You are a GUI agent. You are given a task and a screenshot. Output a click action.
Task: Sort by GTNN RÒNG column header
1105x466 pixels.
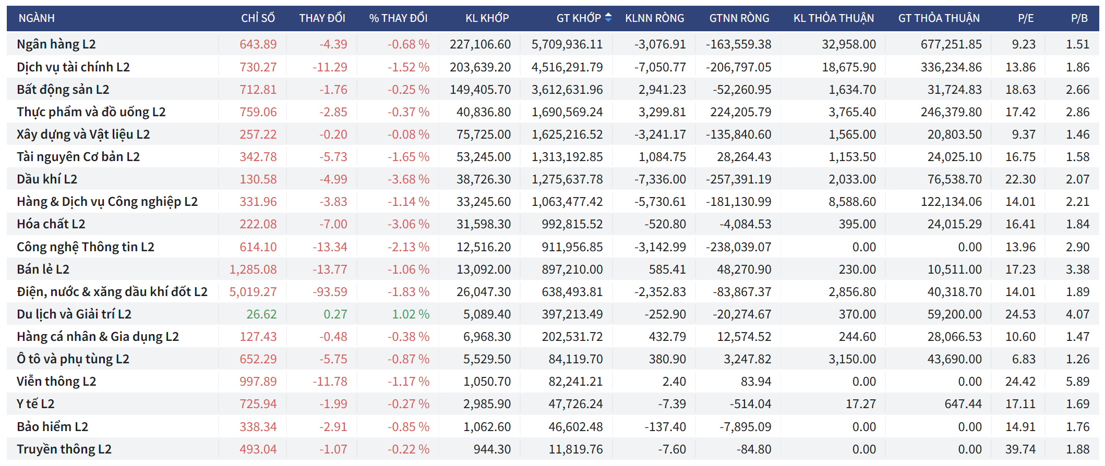739,18
